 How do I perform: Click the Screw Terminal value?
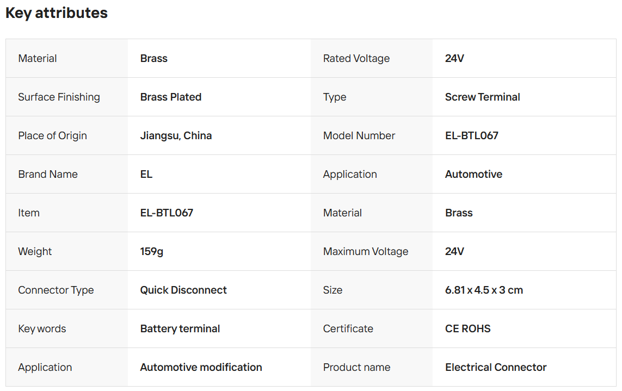(482, 97)
